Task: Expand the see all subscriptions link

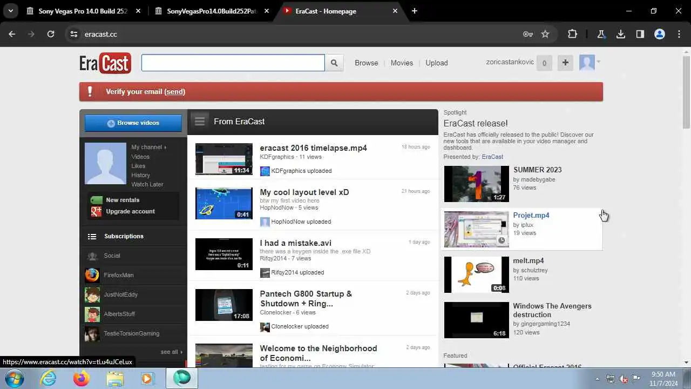Action: [171, 352]
